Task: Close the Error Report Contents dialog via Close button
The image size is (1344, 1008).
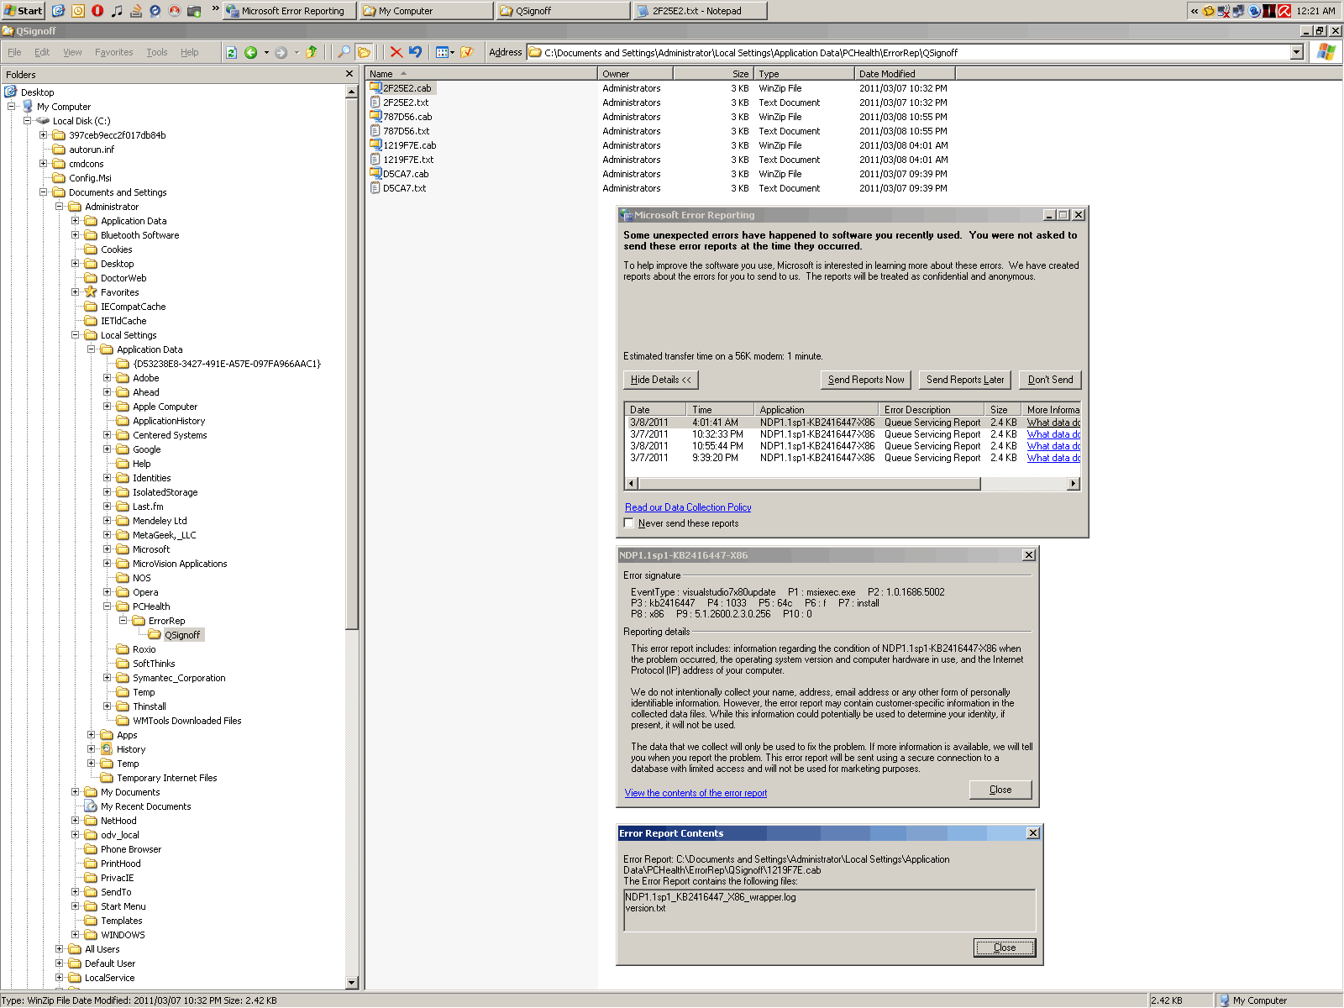Action: tap(1005, 948)
